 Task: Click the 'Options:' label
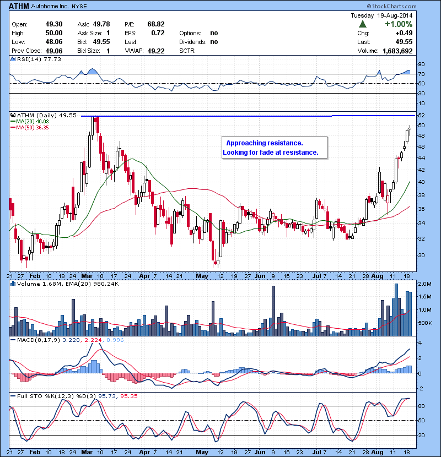coord(190,33)
